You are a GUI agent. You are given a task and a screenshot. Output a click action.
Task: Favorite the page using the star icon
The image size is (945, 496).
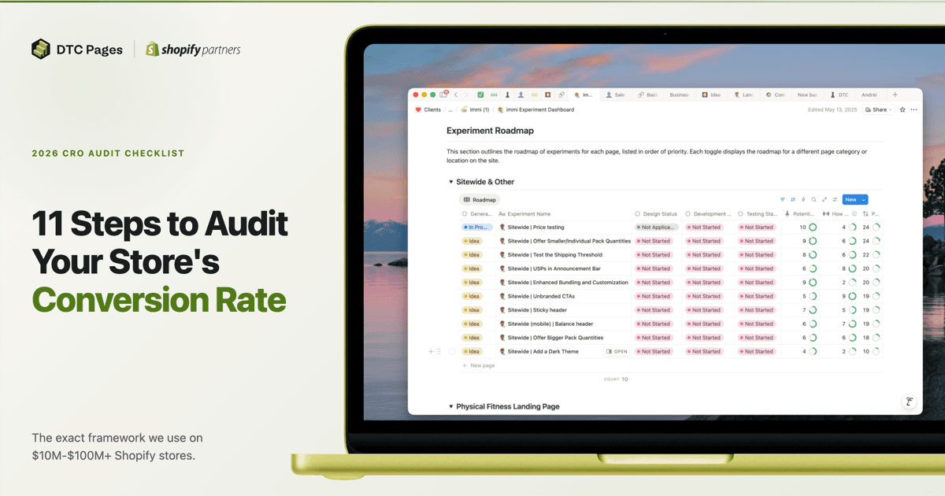pos(903,109)
